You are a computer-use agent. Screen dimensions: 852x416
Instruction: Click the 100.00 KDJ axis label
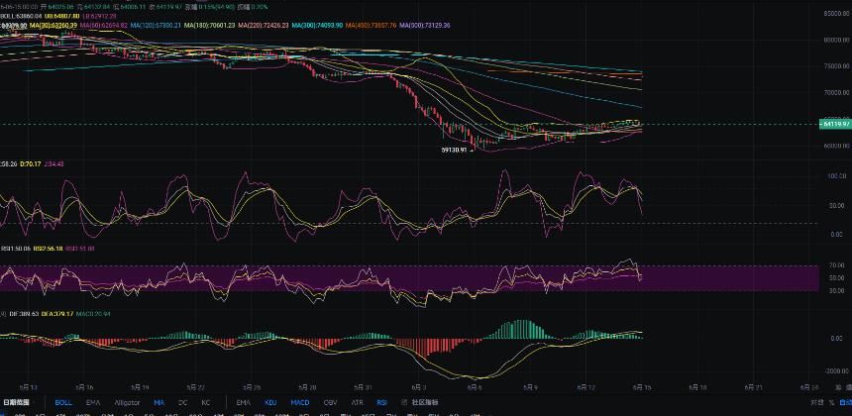(837, 176)
